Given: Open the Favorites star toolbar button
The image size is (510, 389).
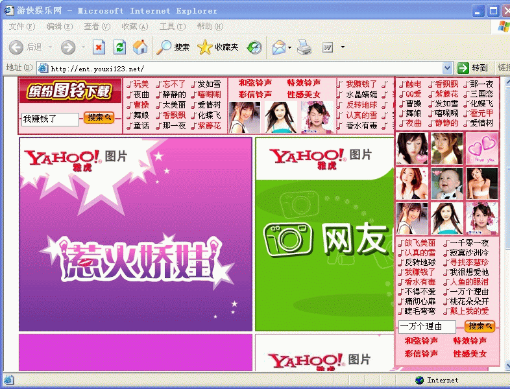Looking at the screenshot, I should [x=218, y=47].
